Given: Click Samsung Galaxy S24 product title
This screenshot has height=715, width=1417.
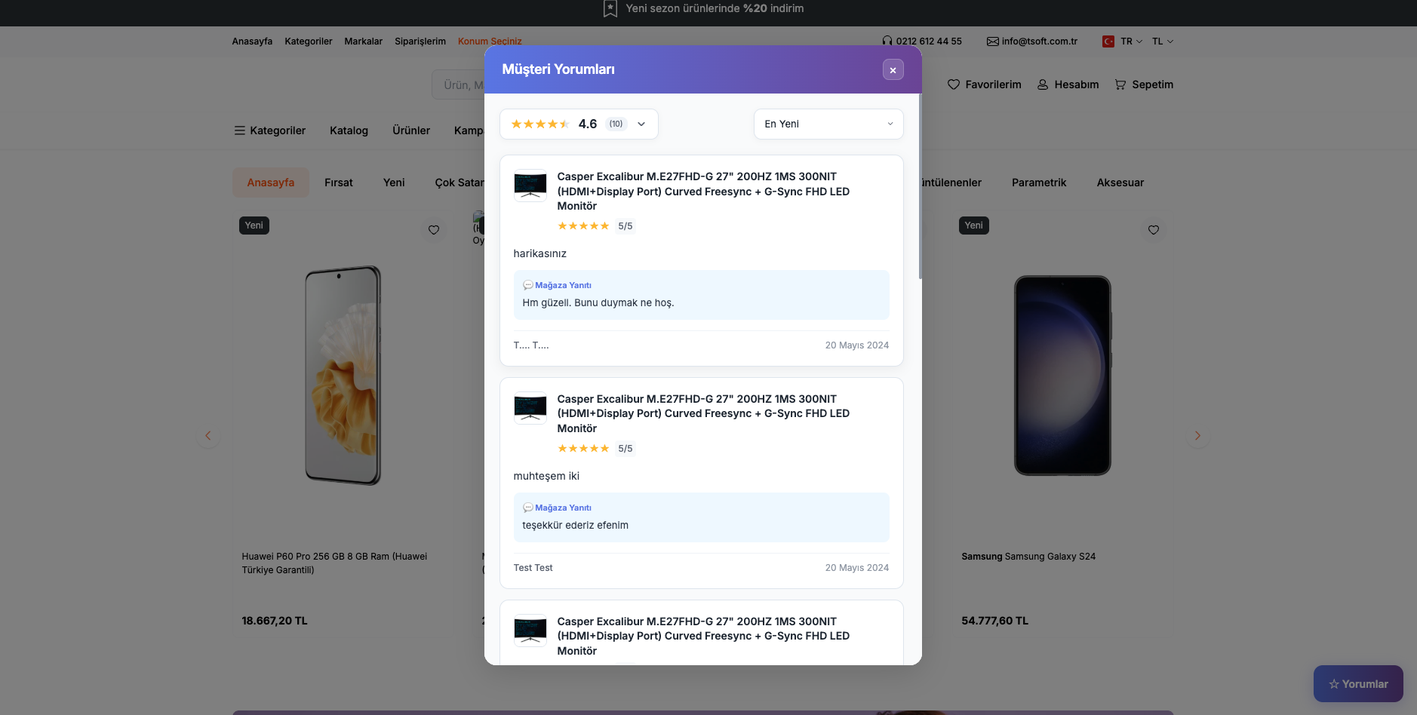Looking at the screenshot, I should (x=1028, y=557).
